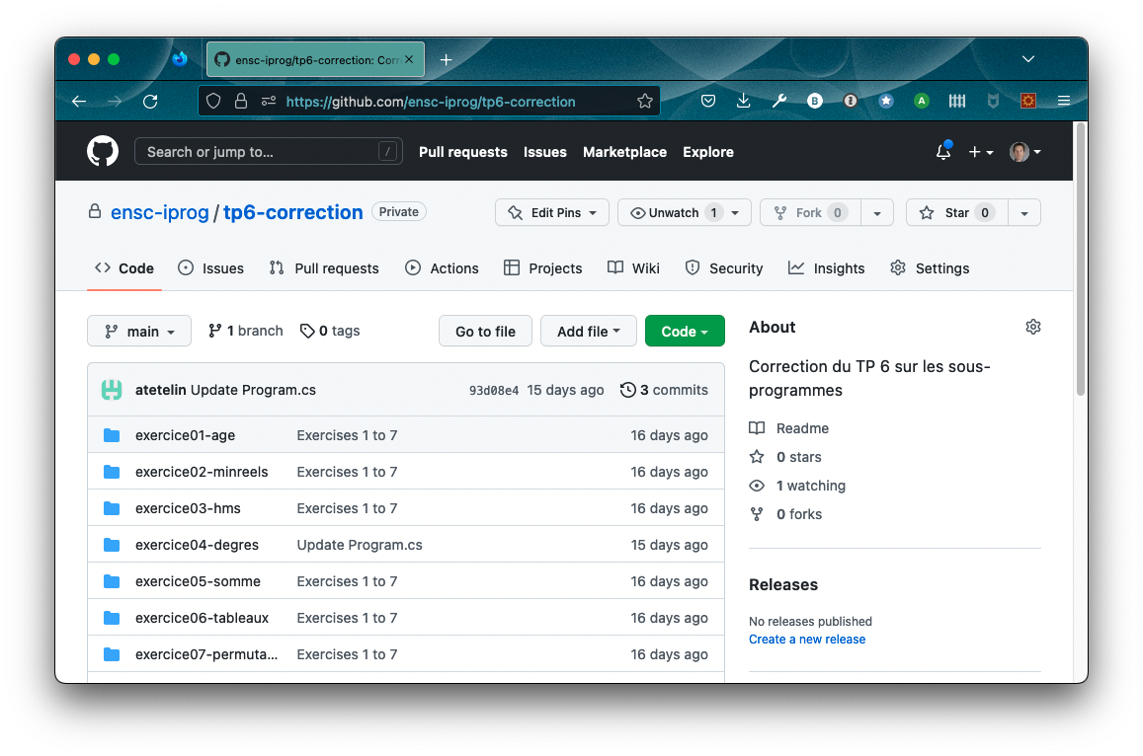Click Go to file button
The image size is (1143, 756).
pyautogui.click(x=485, y=332)
